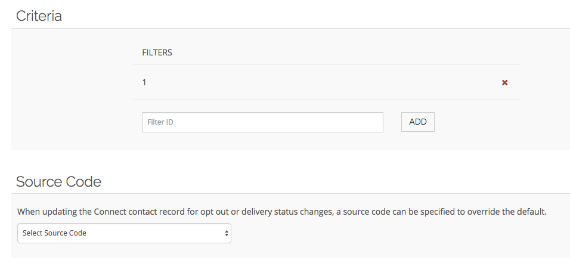Click the Criteria section heading
This screenshot has width=570, height=263.
click(x=39, y=16)
